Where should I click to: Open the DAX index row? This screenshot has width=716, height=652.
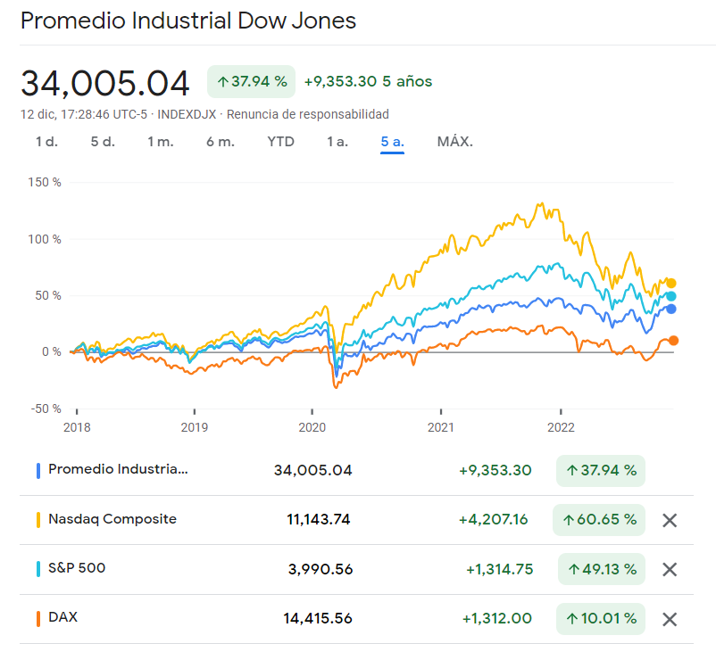tap(356, 619)
